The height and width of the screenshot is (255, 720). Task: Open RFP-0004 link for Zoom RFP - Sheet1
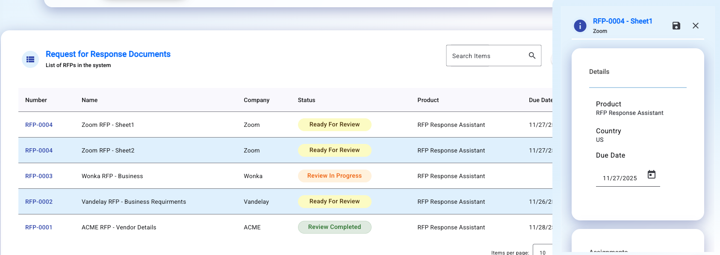[x=39, y=125]
